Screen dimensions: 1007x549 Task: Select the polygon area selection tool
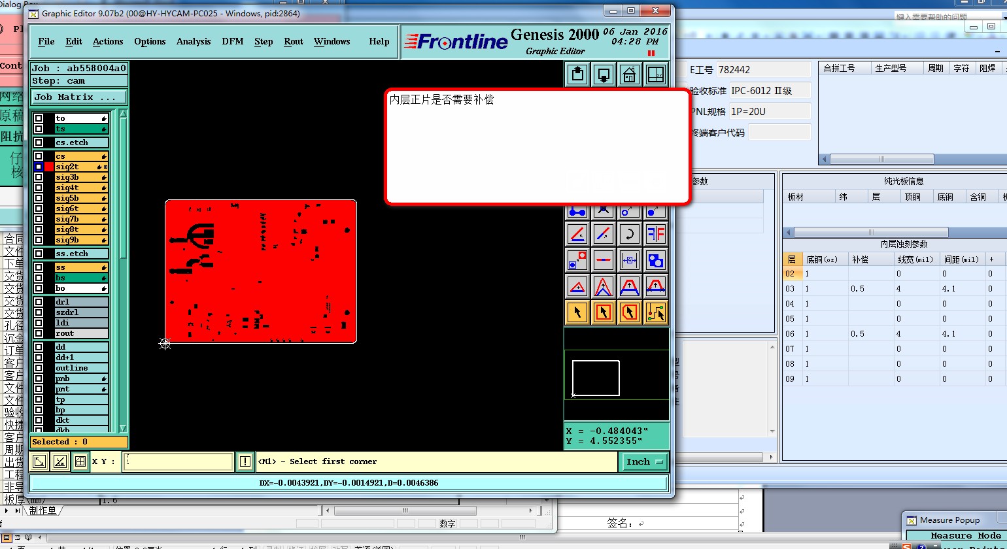(630, 312)
